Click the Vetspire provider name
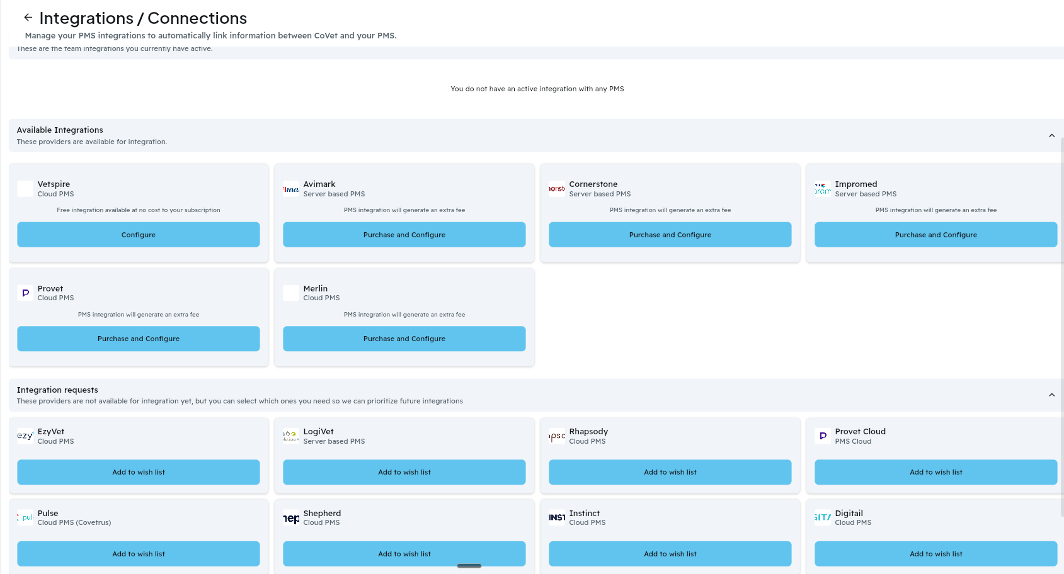This screenshot has width=1064, height=574. [x=54, y=184]
